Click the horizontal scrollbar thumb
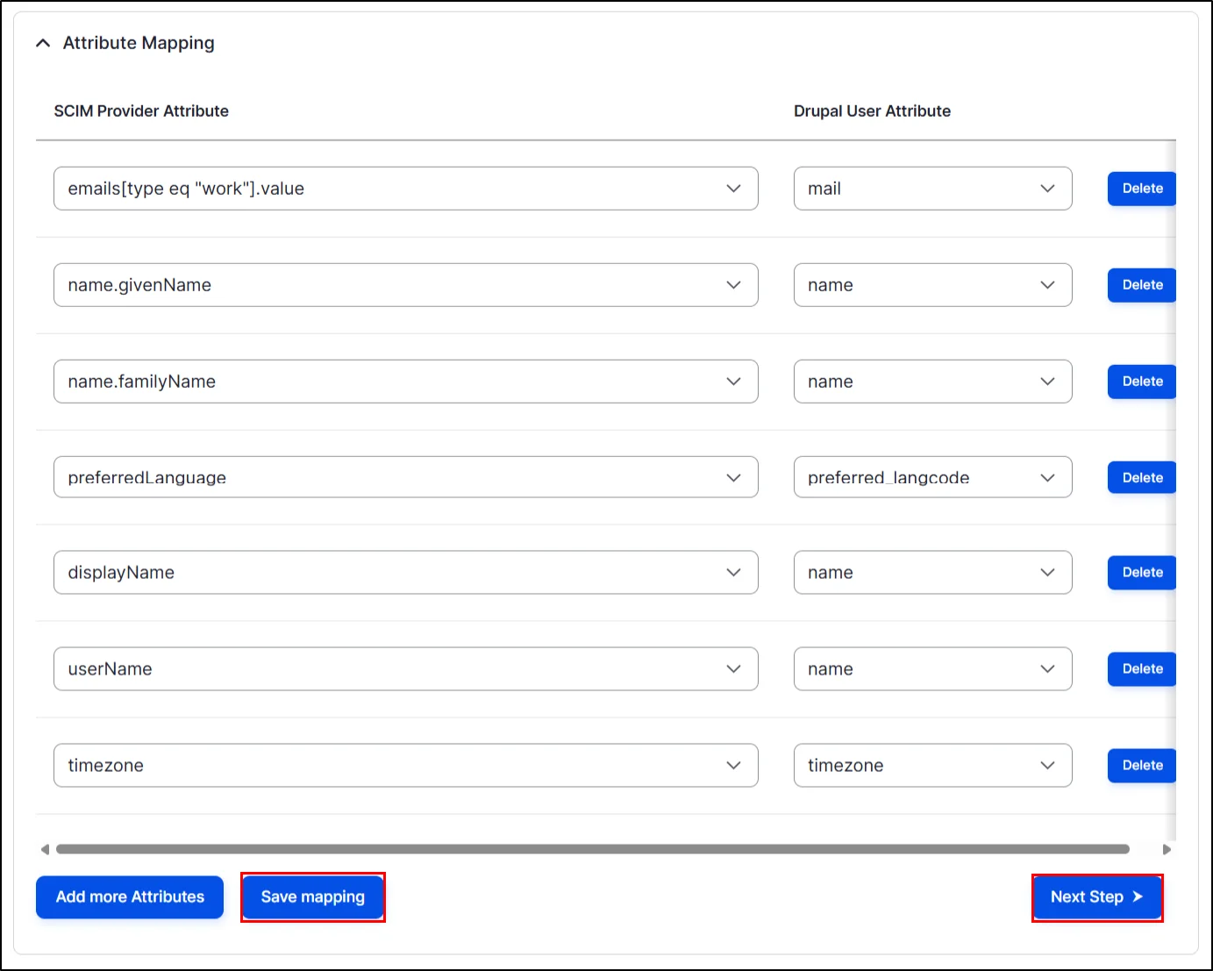1213x971 pixels. (x=593, y=849)
